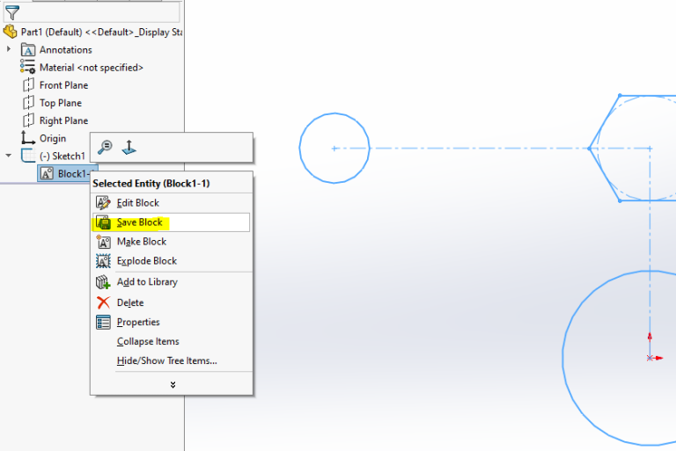
Task: Select Material <not specified> item
Action: tap(92, 68)
